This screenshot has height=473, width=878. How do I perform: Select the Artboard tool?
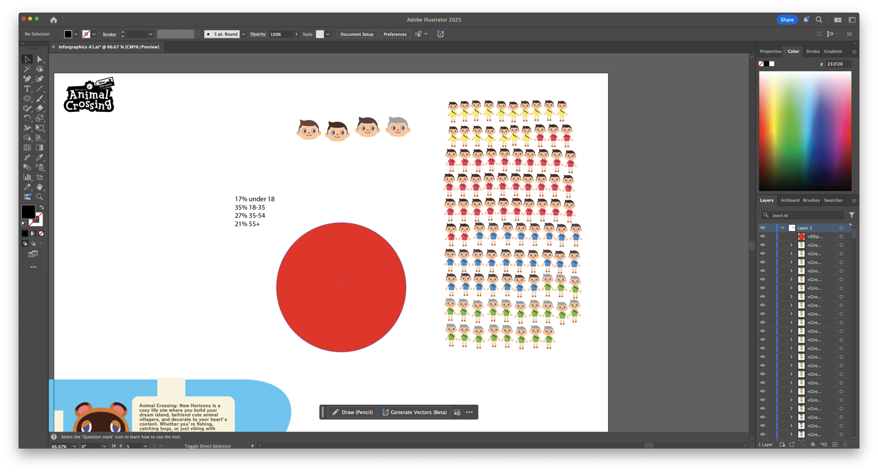pos(40,177)
